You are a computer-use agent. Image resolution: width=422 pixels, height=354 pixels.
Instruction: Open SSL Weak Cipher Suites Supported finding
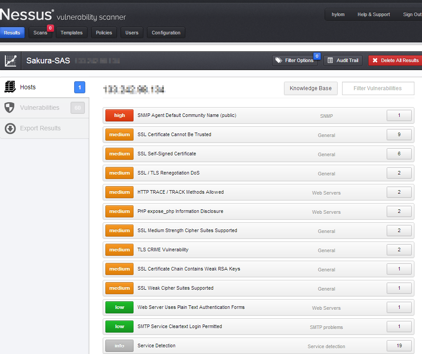[x=259, y=288]
